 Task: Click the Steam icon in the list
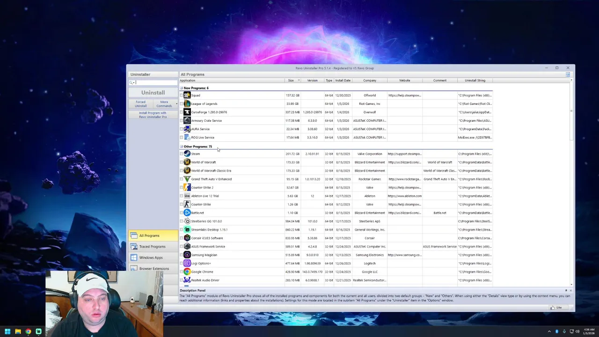(x=187, y=154)
